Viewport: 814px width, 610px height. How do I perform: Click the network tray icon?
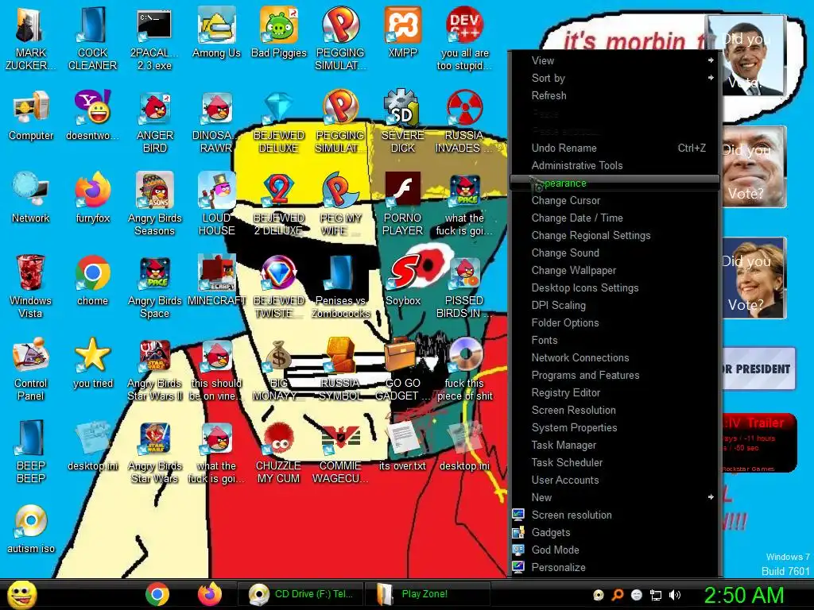point(656,595)
